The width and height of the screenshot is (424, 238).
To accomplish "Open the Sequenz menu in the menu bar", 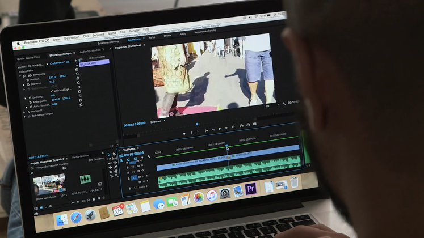I will click(x=98, y=36).
